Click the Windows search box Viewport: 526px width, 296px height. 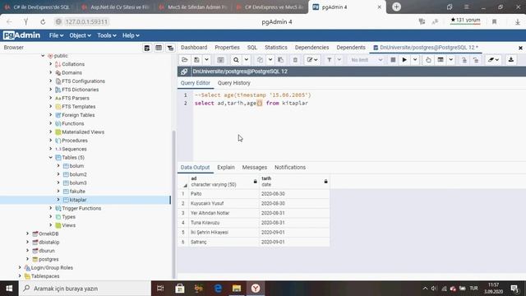point(85,289)
